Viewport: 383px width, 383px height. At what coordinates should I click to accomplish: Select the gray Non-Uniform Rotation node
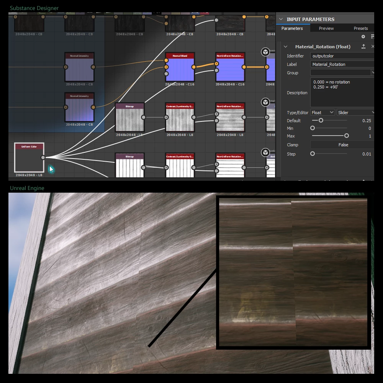pyautogui.click(x=230, y=117)
